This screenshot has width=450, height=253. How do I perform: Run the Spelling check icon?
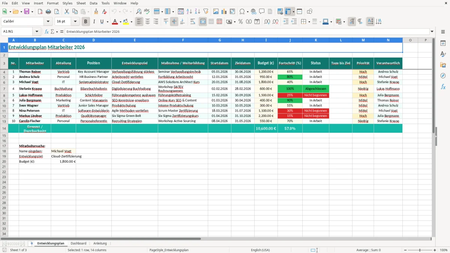[x=147, y=12]
